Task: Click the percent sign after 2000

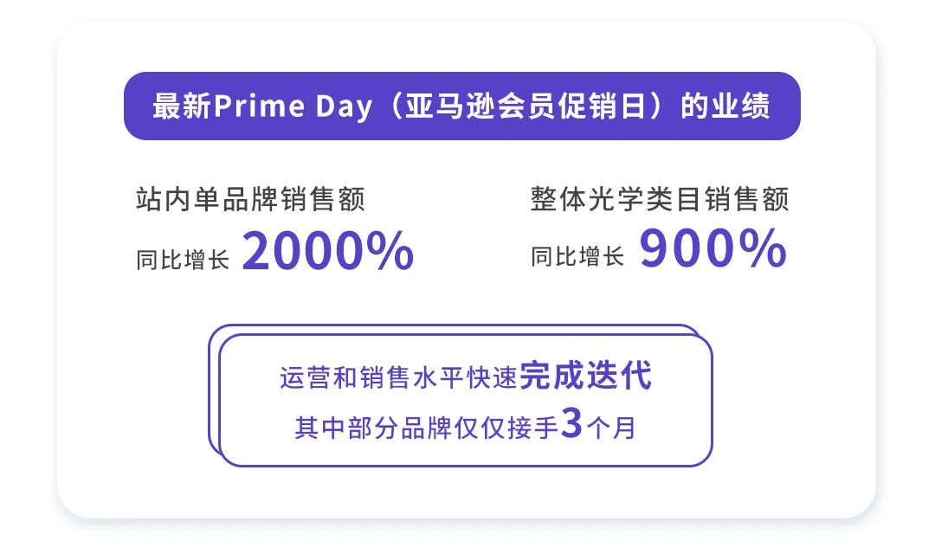Action: point(390,251)
